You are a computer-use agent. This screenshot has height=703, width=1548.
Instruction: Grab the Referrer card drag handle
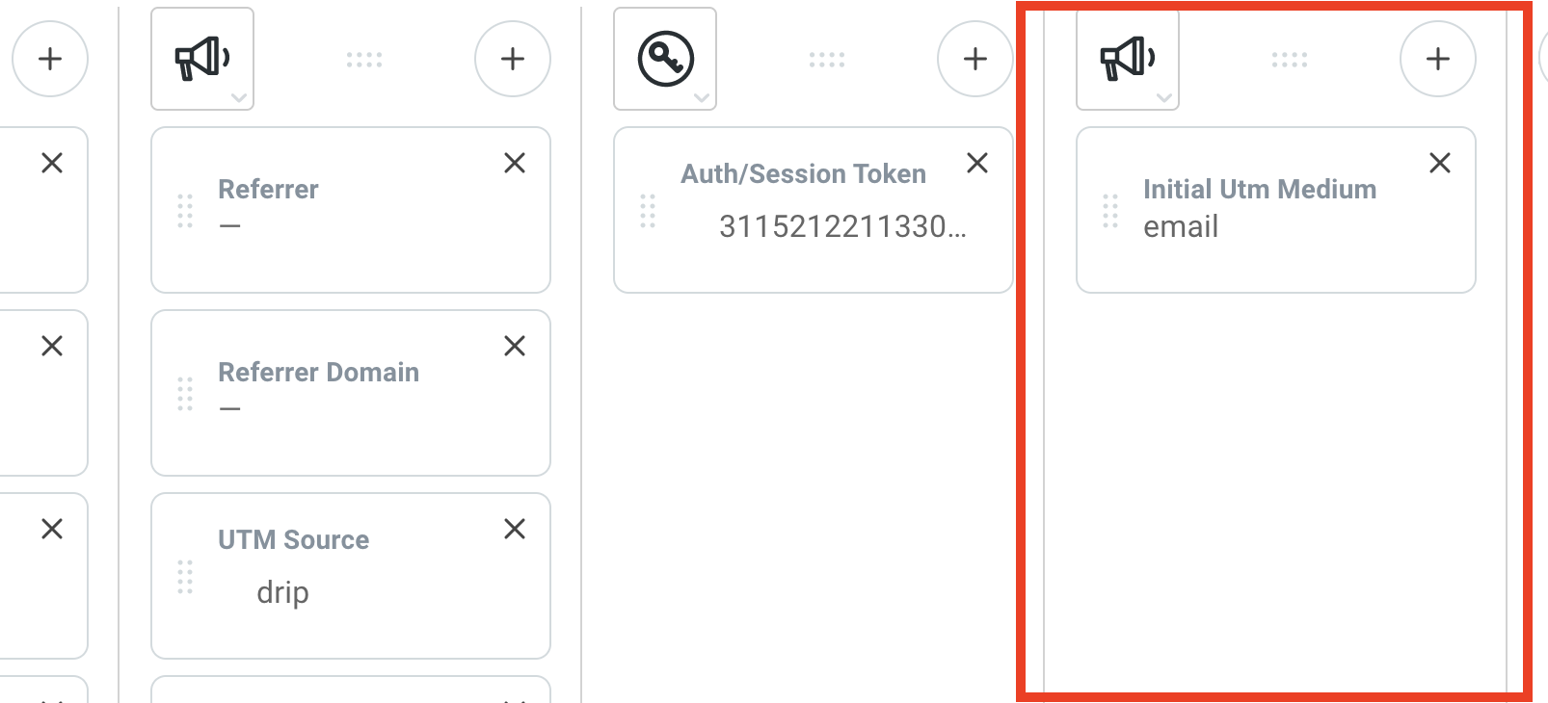tap(185, 211)
